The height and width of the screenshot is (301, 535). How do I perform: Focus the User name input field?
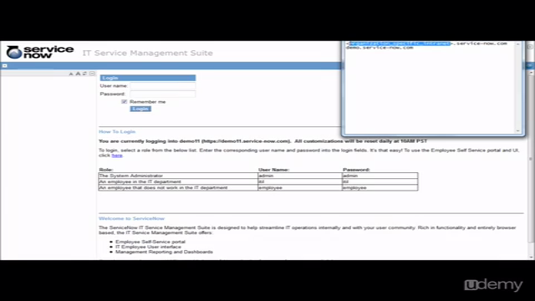(x=163, y=85)
